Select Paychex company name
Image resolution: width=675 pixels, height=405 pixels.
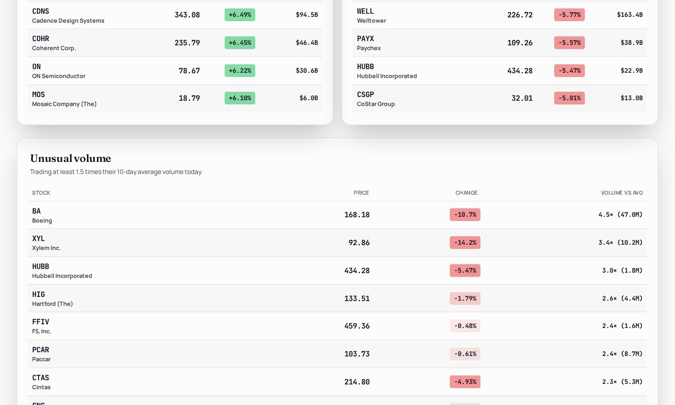[369, 48]
